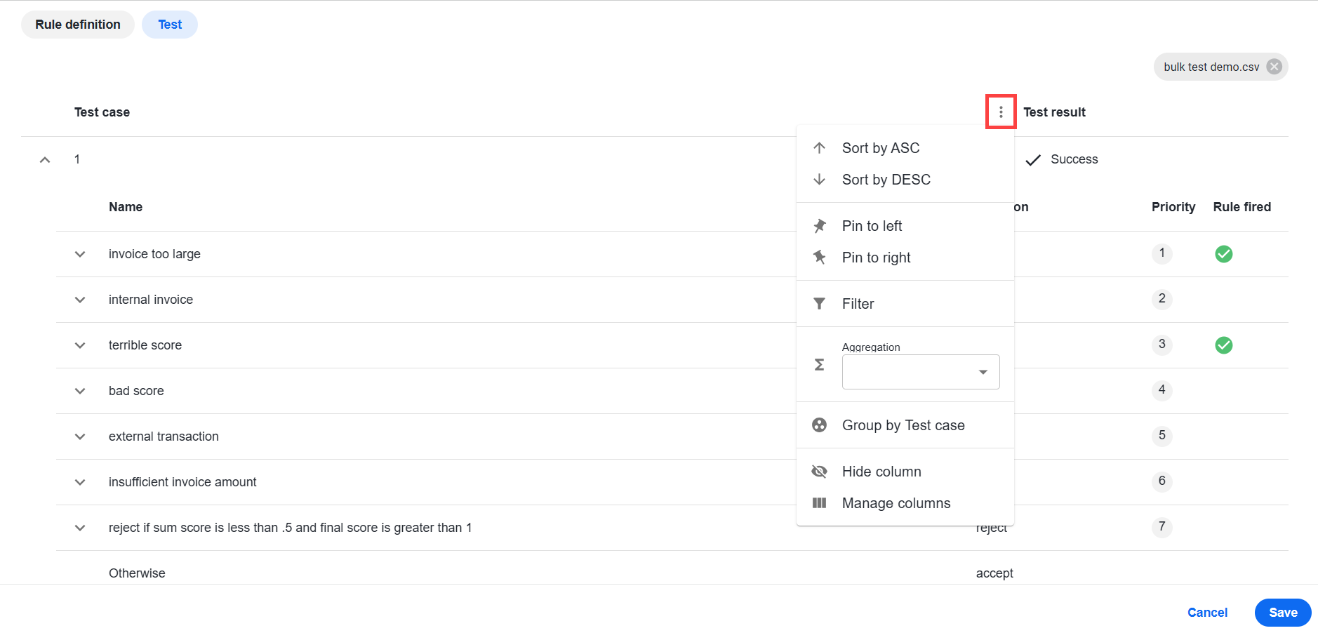Select Pin to left option
1318x640 pixels.
click(x=905, y=226)
